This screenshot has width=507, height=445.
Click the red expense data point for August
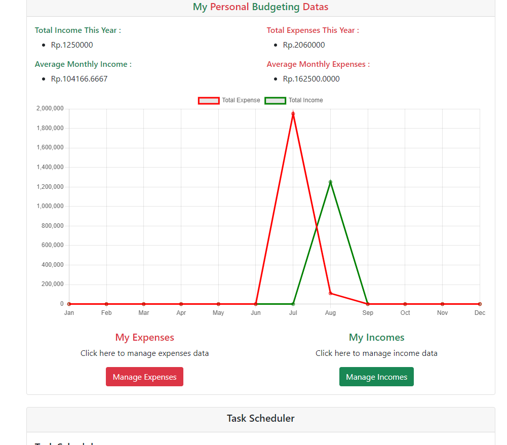point(330,293)
